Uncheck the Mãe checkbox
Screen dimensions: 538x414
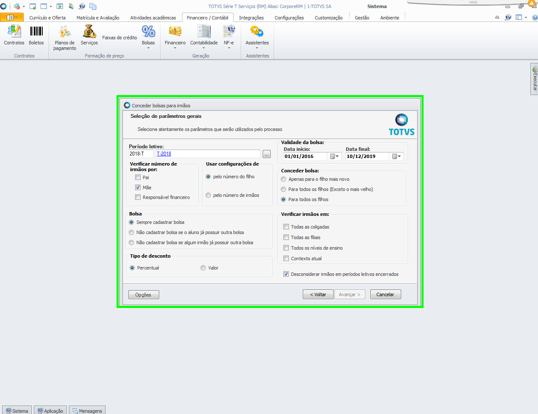138,188
